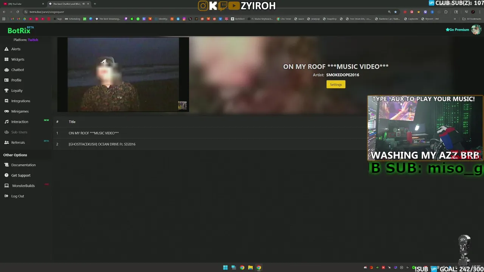
Task: Open the Alerts section in the sidebar
Action: pyautogui.click(x=16, y=49)
